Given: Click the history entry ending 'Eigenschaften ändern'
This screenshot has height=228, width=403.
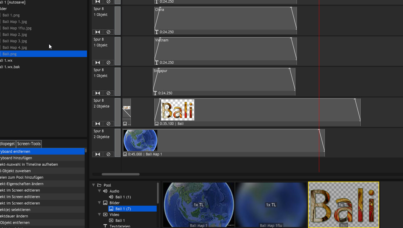Looking at the screenshot, I should click(42, 184).
